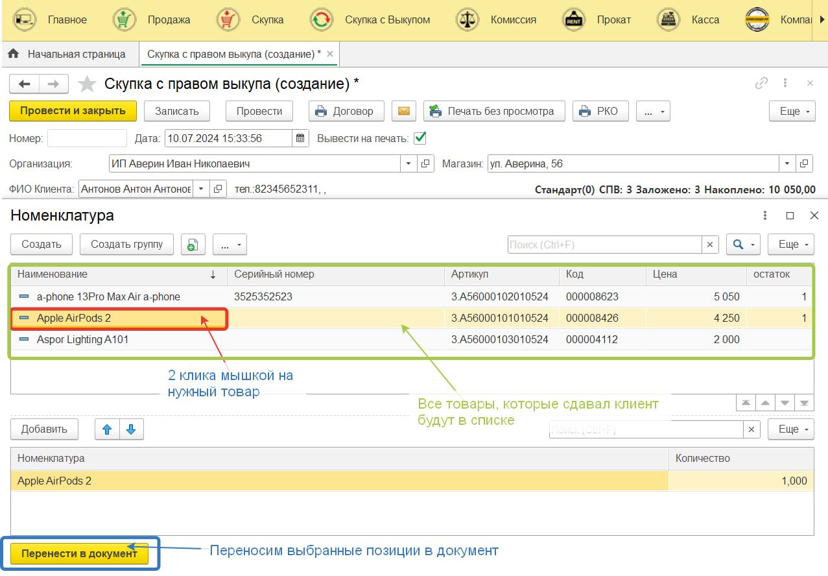Select the Aspor Lighting A101 row
Screen dimensions: 828x576
click(412, 339)
